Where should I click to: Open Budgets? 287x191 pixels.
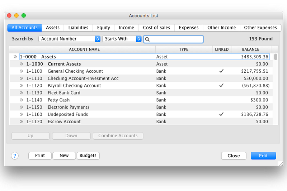coord(88,156)
